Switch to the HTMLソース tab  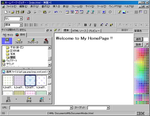tap(79, 31)
